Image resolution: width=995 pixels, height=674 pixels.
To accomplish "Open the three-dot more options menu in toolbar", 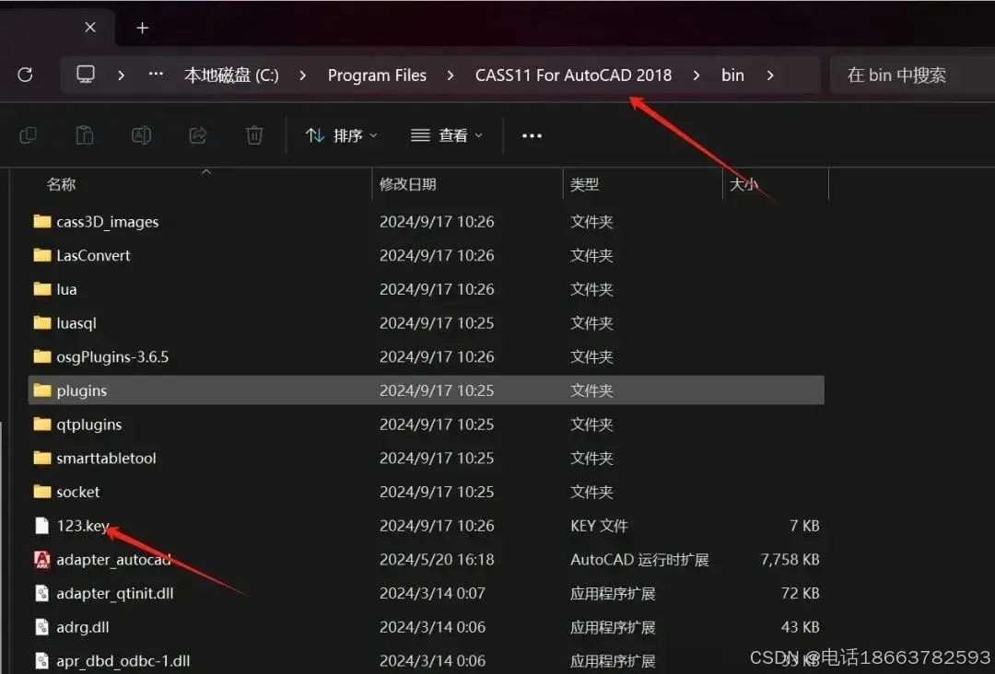I will [x=532, y=135].
